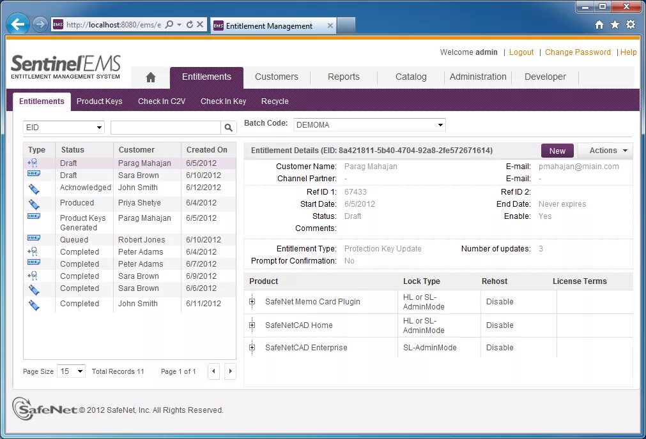The image size is (646, 439).
Task: Switch to the Check In C2V sub-tab
Action: (162, 101)
